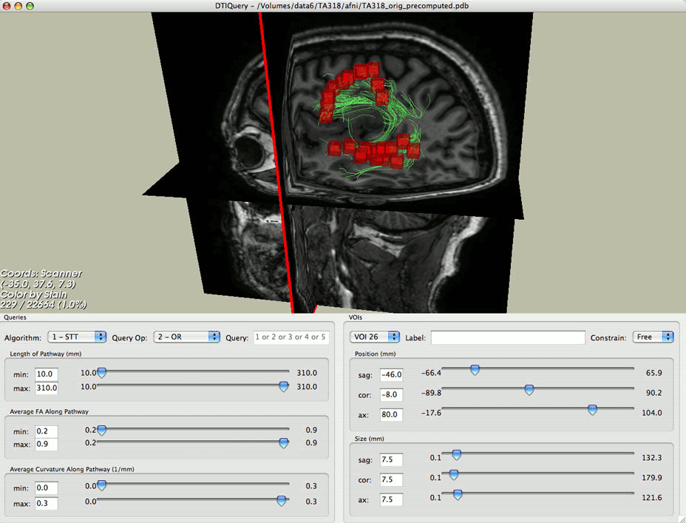This screenshot has width=686, height=523.
Task: Click the Average Curvature min field
Action: [x=47, y=488]
